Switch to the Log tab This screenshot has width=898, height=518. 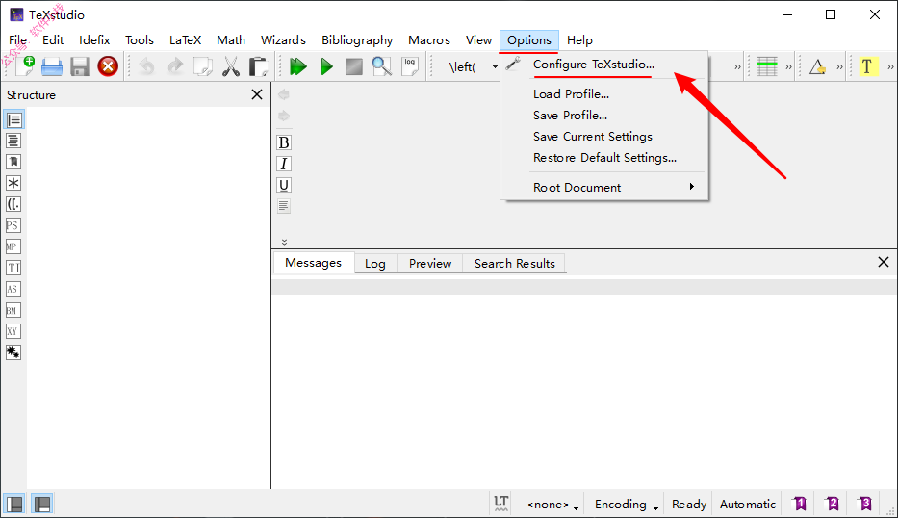pyautogui.click(x=375, y=264)
